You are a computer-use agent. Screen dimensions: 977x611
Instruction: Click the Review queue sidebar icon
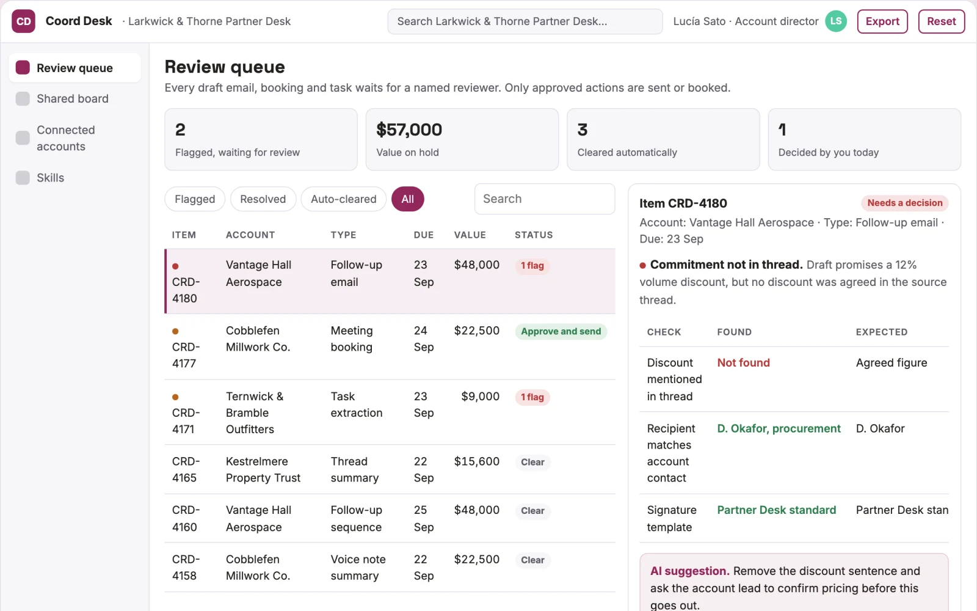(23, 68)
